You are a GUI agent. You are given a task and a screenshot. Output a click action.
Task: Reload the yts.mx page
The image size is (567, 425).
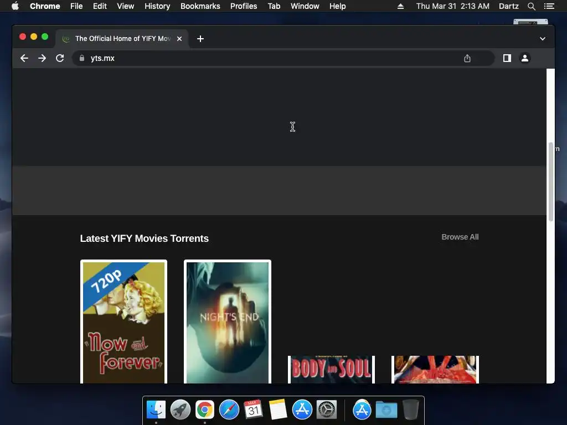(x=60, y=58)
